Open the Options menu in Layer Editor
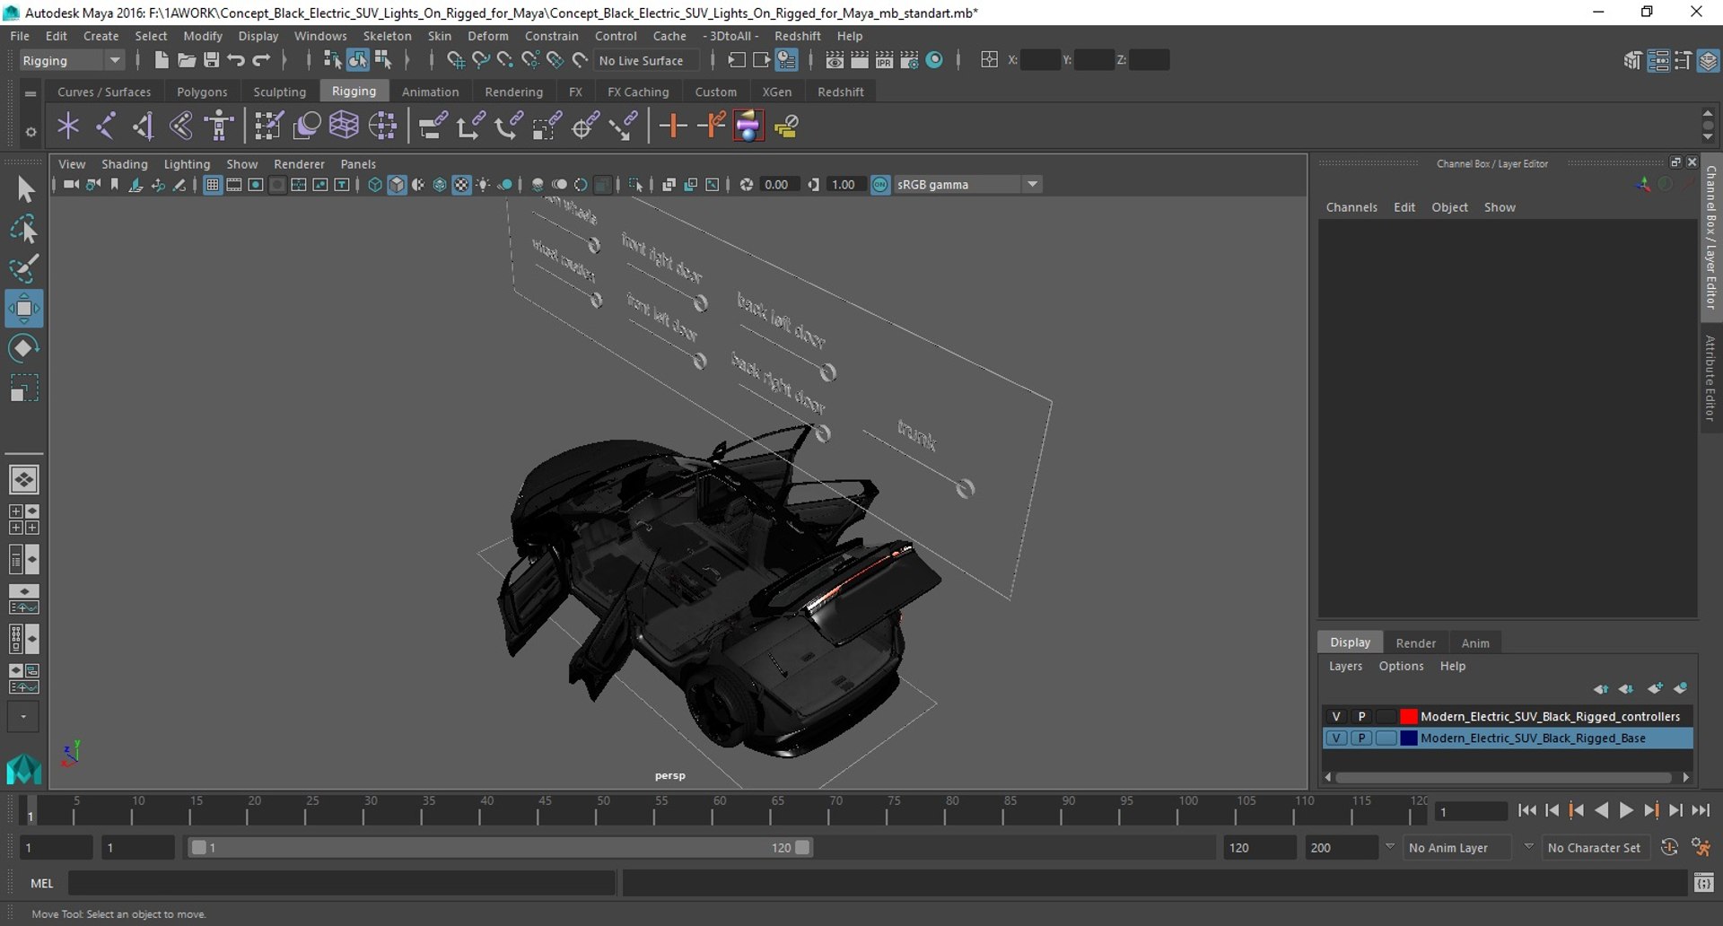The height and width of the screenshot is (926, 1723). point(1401,666)
